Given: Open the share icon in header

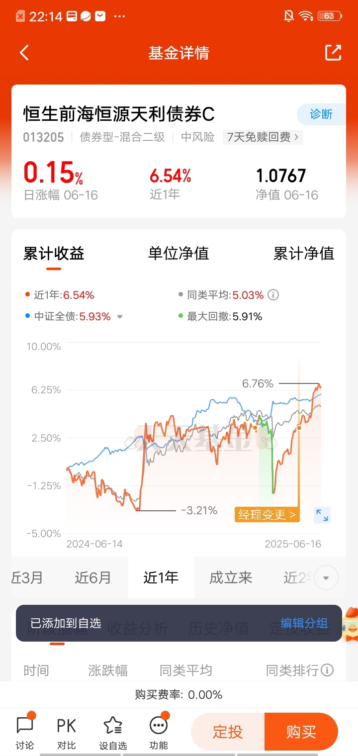Looking at the screenshot, I should [333, 53].
